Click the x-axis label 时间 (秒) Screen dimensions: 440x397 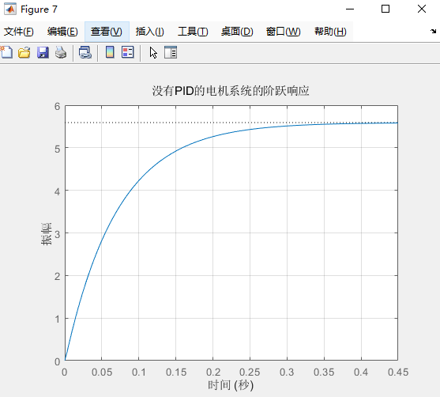point(231,385)
